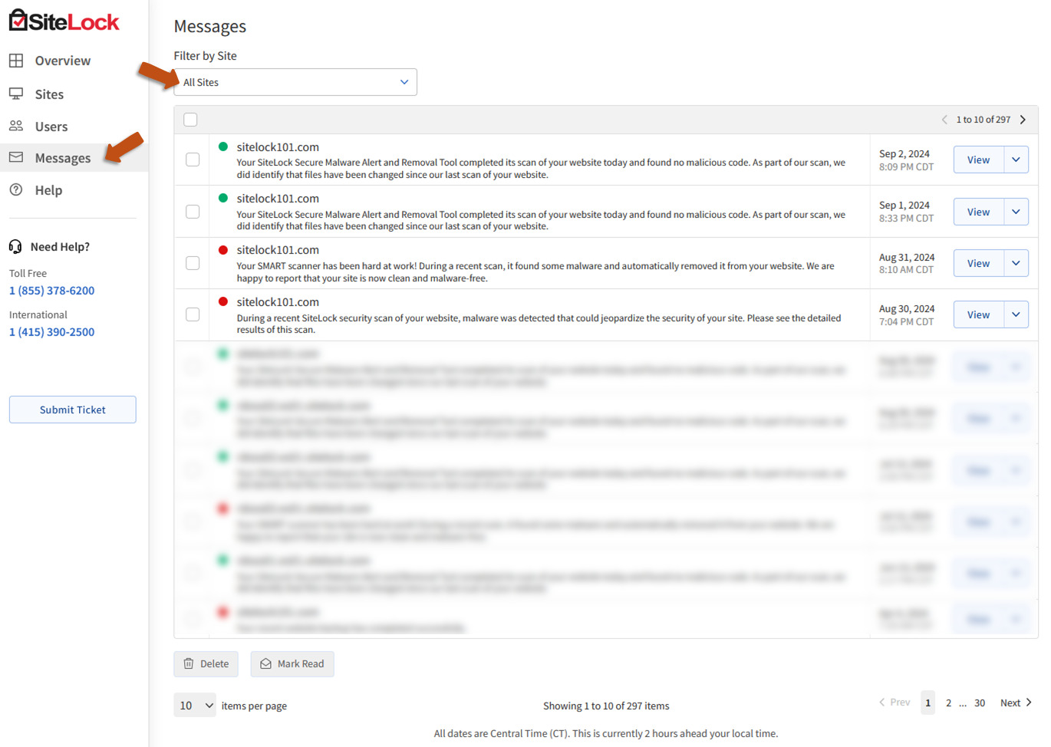Select the Aug 30, 2024 malware message checkbox
The height and width of the screenshot is (747, 1051).
[193, 314]
